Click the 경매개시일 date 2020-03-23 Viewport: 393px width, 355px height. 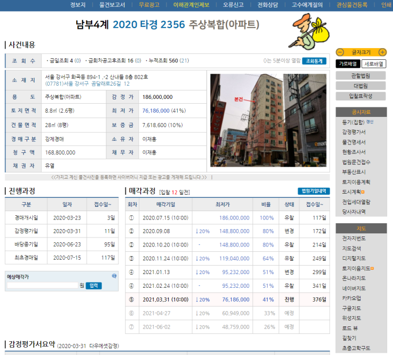[x=67, y=218]
